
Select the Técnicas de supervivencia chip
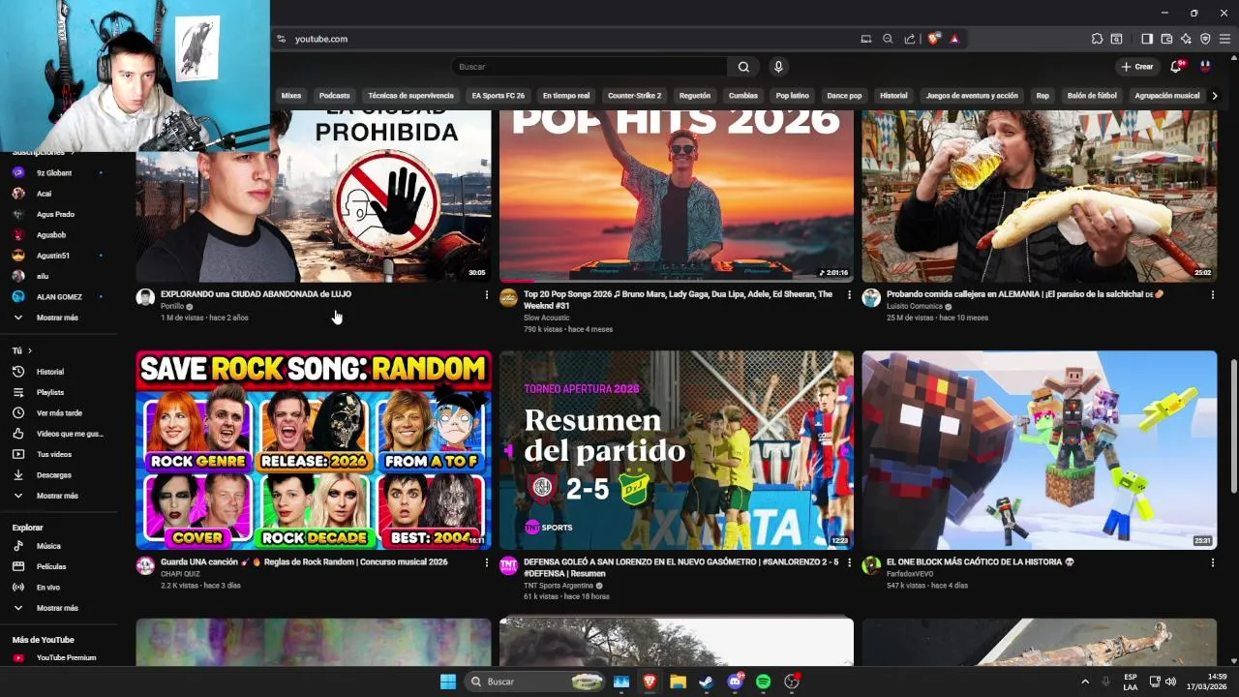(x=410, y=96)
